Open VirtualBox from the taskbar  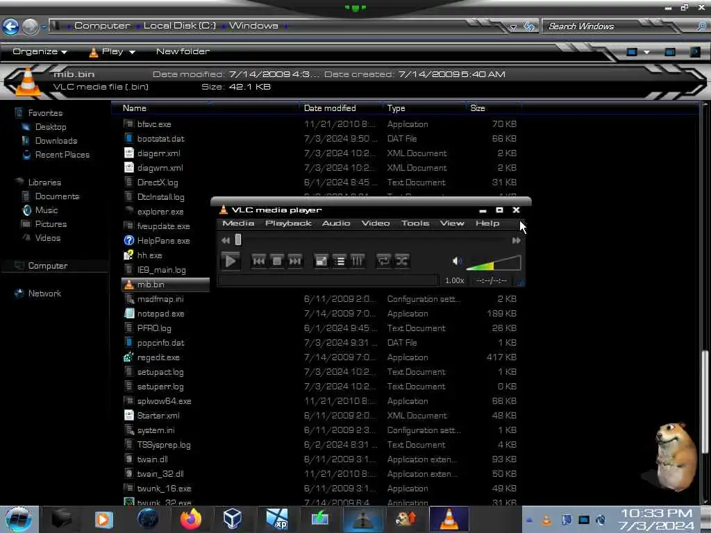click(x=232, y=519)
